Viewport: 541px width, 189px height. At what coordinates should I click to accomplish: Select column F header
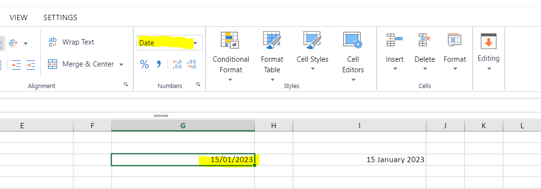[93, 126]
